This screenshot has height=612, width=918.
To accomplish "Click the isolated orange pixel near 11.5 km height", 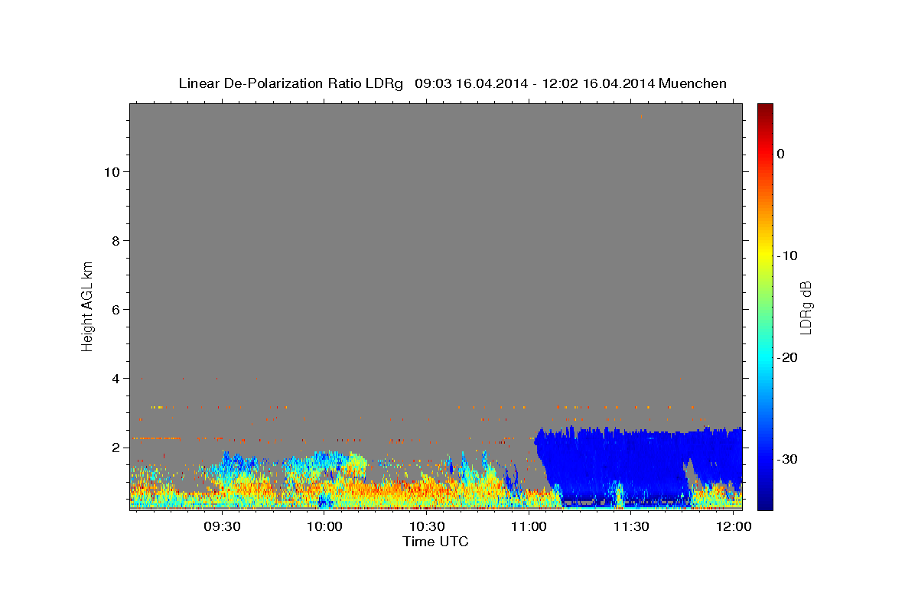I will pyautogui.click(x=640, y=116).
